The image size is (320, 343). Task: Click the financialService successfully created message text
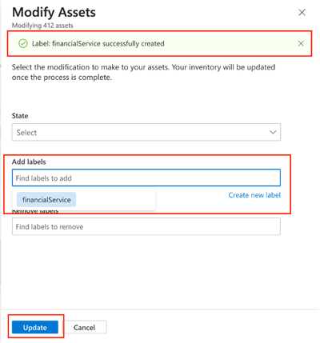pos(98,43)
